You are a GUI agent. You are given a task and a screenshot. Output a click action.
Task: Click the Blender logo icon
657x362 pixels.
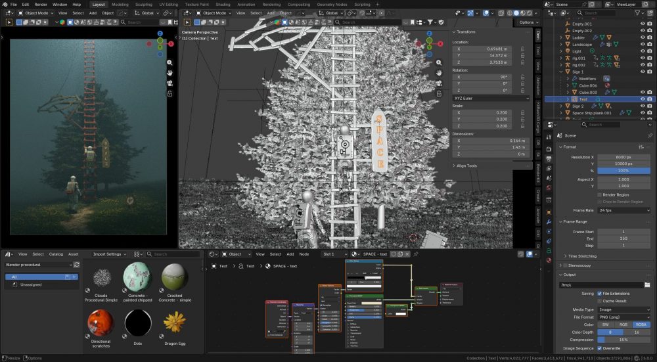(x=4, y=4)
